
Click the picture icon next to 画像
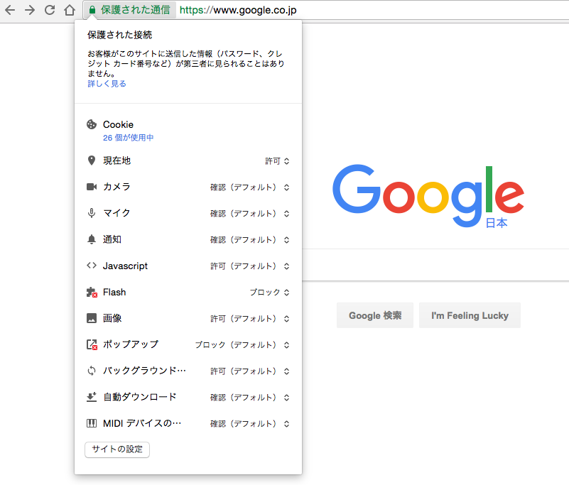(x=92, y=318)
